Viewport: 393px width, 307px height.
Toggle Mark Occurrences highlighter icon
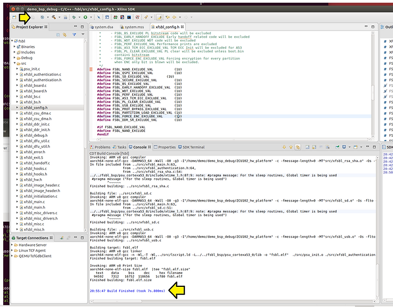pyautogui.click(x=159, y=17)
